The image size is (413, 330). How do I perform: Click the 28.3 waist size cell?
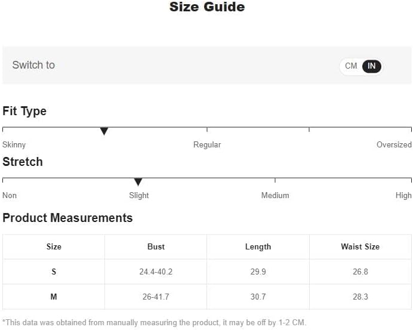(x=360, y=297)
